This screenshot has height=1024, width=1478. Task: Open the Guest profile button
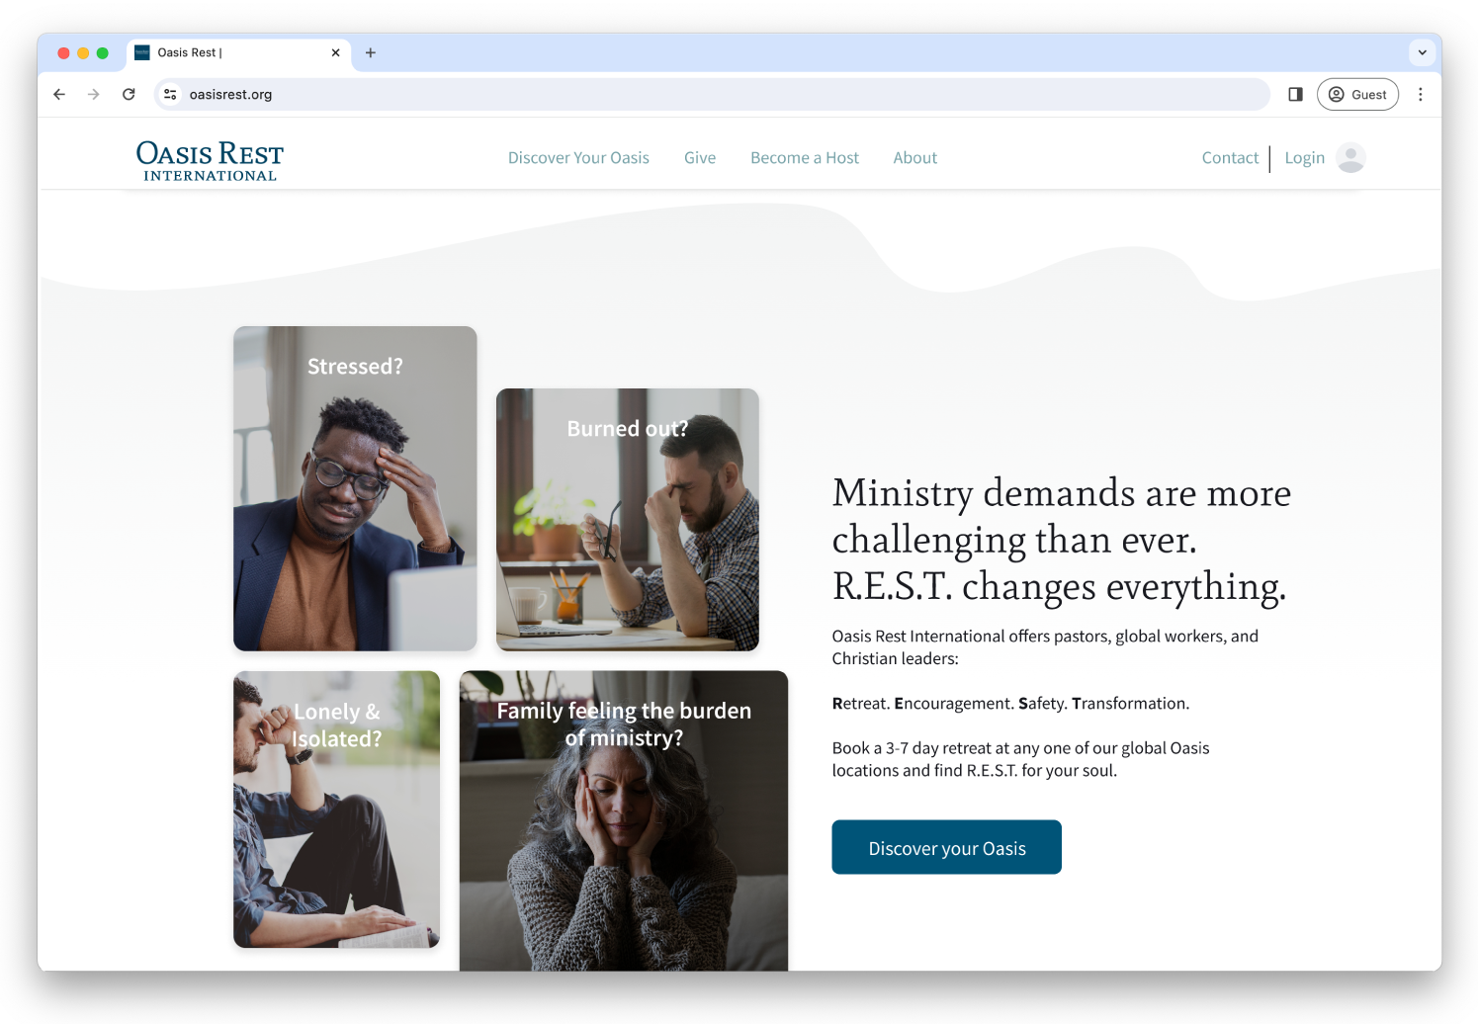pos(1357,95)
